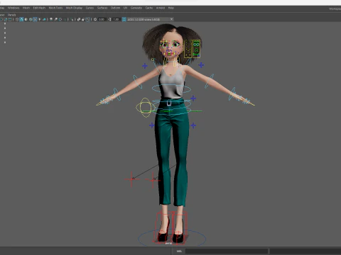Screen dimensions: 341x255
Task: Toggle Use Default Material sphere icon
Action: (x=26, y=19)
